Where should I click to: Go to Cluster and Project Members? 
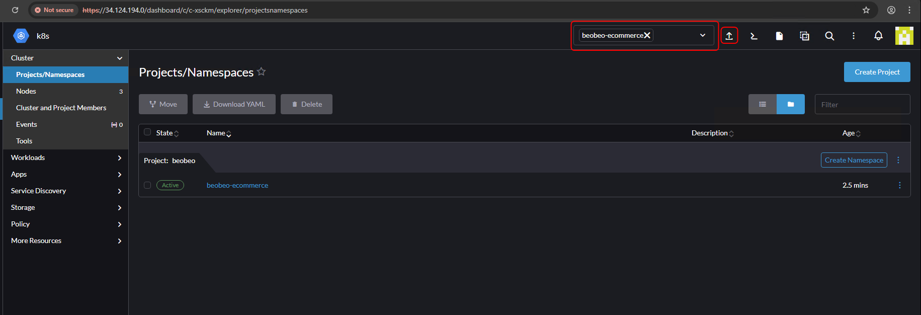pyautogui.click(x=61, y=108)
